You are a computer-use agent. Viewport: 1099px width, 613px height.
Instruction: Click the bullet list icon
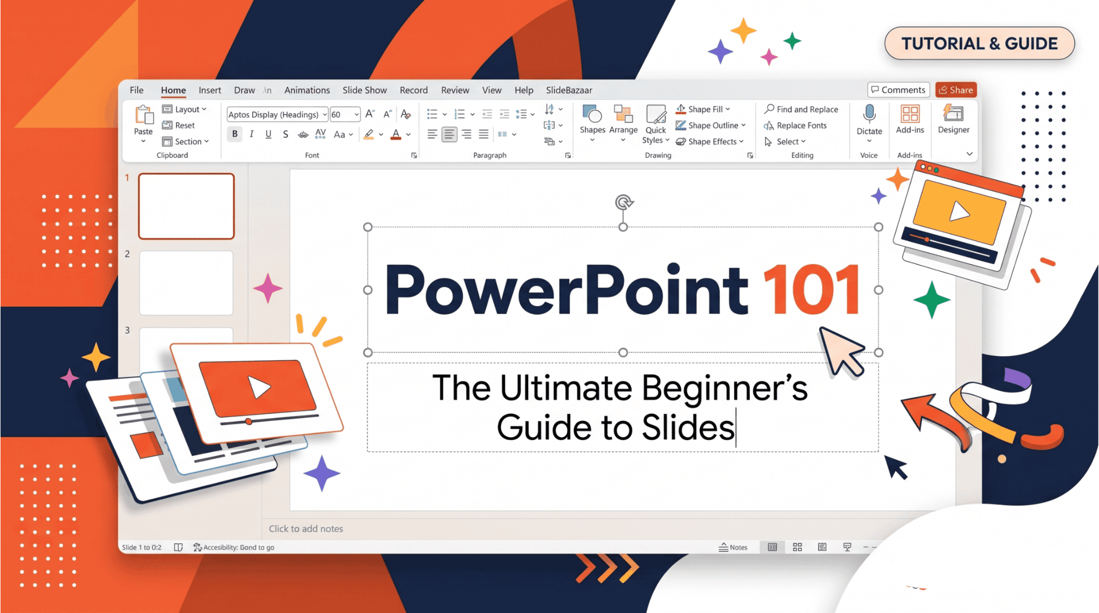click(432, 114)
